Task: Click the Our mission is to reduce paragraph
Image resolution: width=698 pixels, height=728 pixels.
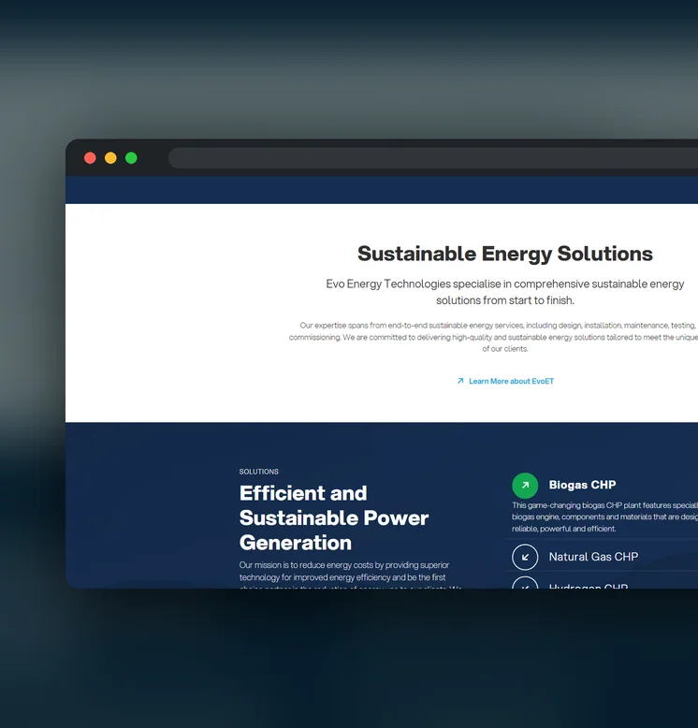Action: coord(350,576)
